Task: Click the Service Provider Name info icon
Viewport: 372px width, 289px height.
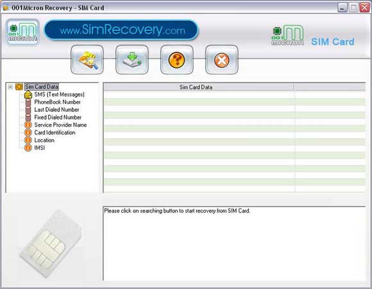Action: click(28, 125)
